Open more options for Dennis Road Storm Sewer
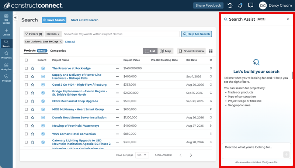Screen dimensions: 295x168 click(118, 117)
